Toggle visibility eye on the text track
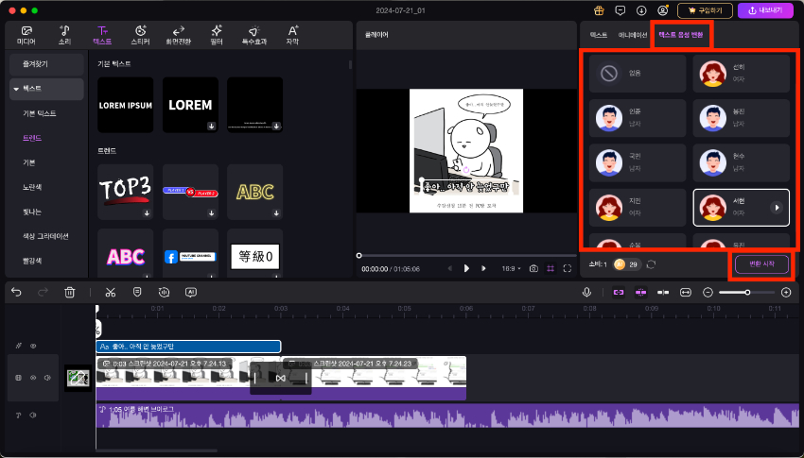The image size is (804, 458). tap(32, 347)
